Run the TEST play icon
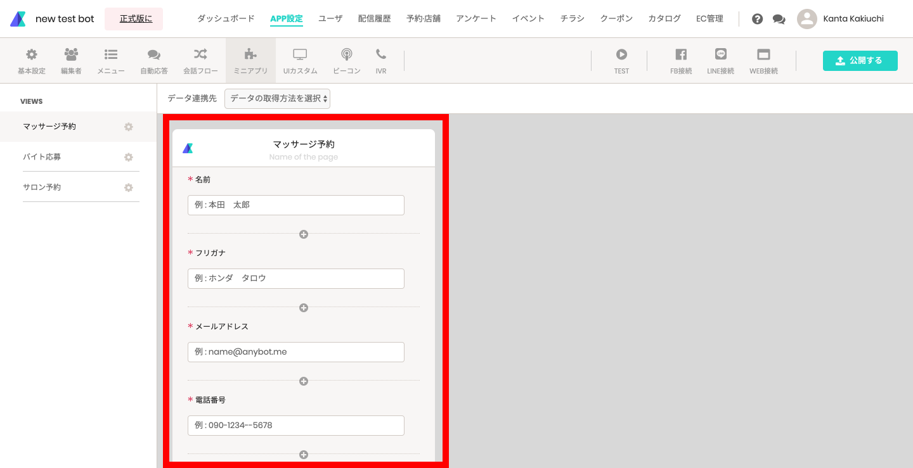The image size is (913, 468). 621,54
